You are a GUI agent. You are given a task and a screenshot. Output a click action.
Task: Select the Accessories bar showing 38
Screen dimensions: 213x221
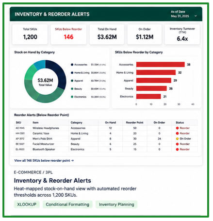161,65
